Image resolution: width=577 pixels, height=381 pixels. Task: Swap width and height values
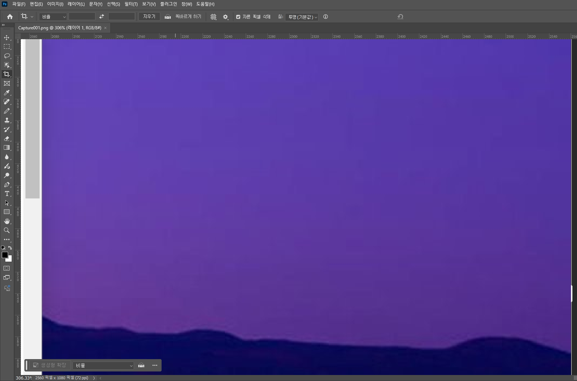click(101, 17)
